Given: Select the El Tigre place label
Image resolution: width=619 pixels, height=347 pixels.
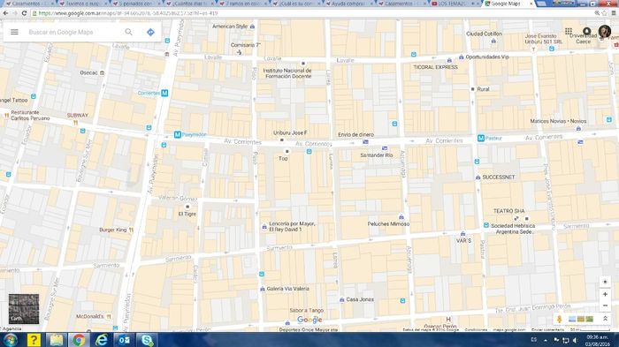Looking at the screenshot, I should point(187,214).
